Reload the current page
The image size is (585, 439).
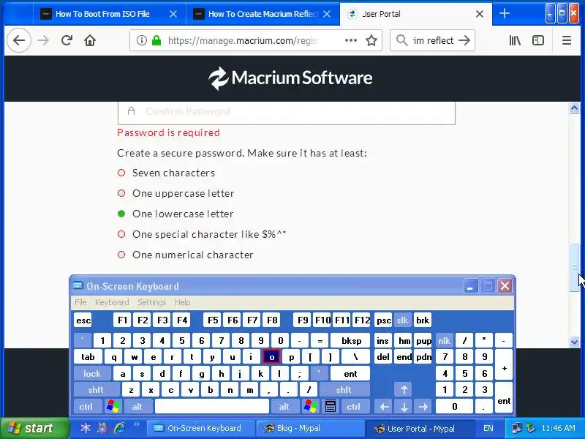[67, 40]
